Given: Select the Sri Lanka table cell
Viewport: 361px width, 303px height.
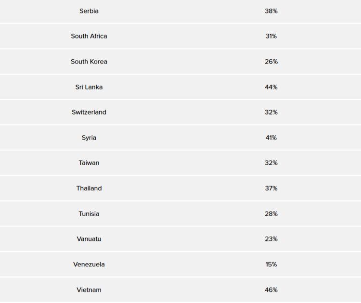Looking at the screenshot, I should click(89, 87).
